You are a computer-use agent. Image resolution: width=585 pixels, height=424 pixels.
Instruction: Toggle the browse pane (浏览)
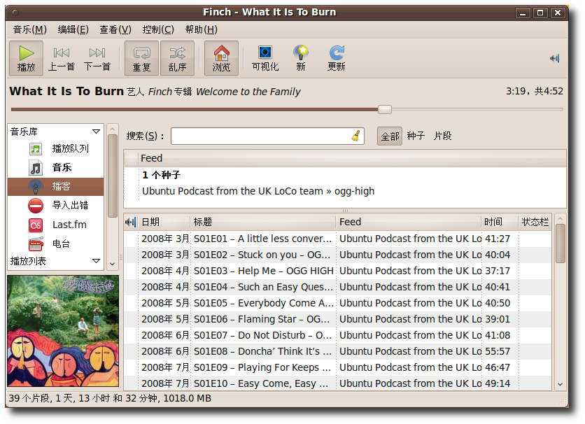(x=221, y=59)
